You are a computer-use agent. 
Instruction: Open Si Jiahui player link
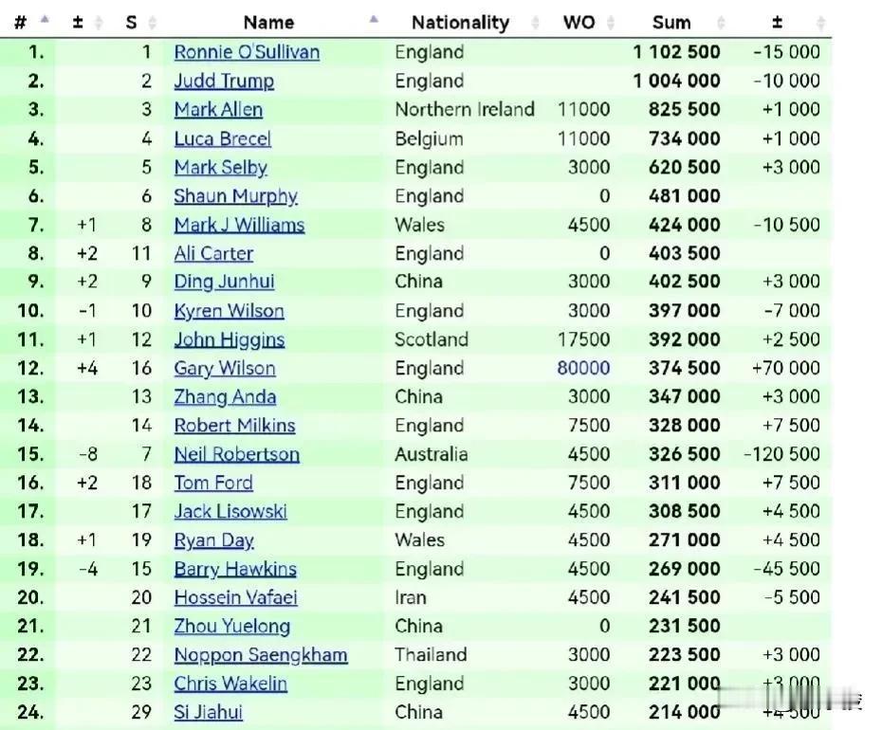(x=208, y=712)
